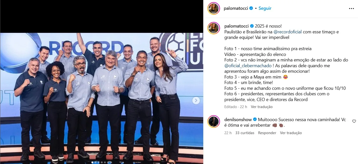358x164 pixels.
Task: Click the verified badge beside header username palomatocci
Action: [x=251, y=8]
